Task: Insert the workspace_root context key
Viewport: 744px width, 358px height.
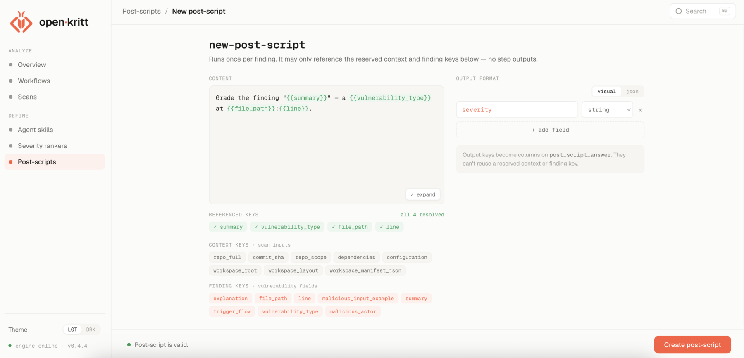Action: click(235, 271)
